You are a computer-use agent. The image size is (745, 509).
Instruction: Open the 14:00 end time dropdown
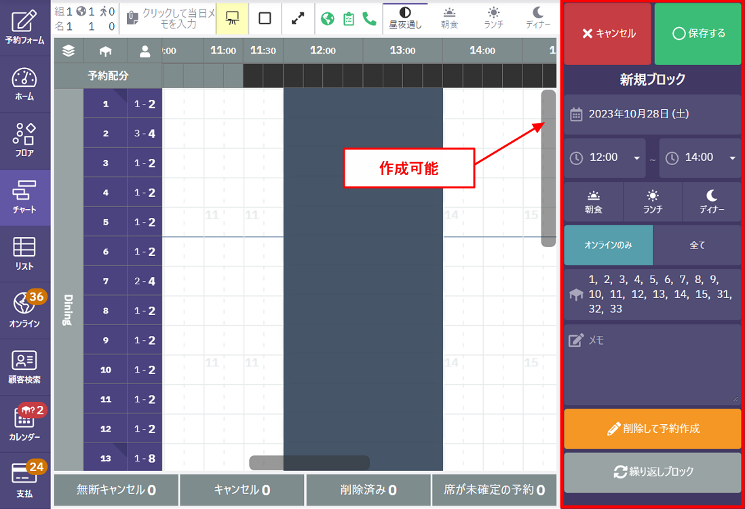[x=700, y=157]
